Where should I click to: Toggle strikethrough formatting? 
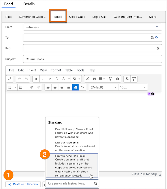(57, 79)
